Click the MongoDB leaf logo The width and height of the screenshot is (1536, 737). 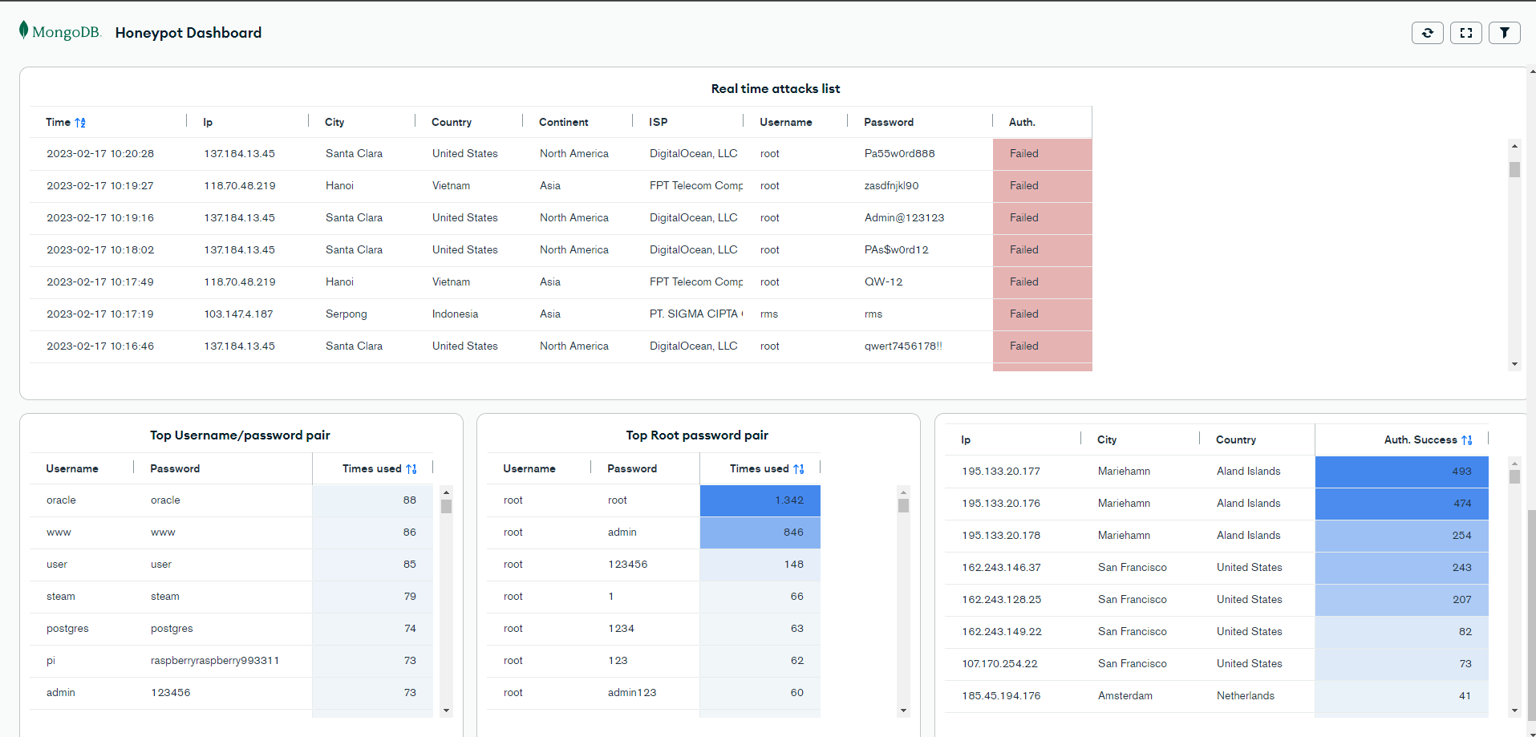24,30
